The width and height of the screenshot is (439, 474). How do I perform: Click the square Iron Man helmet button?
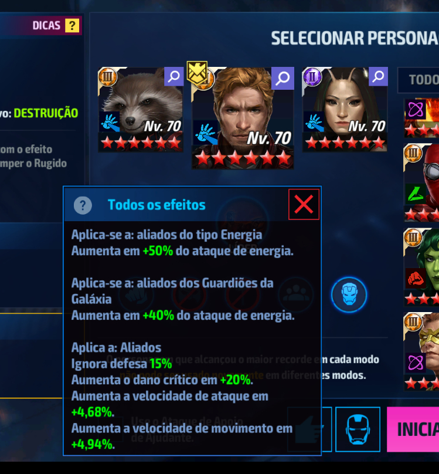(x=358, y=429)
